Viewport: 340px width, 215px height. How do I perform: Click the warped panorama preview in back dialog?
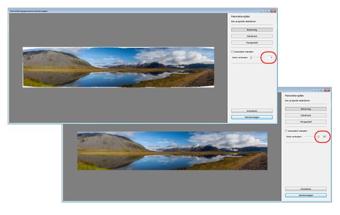point(172,151)
